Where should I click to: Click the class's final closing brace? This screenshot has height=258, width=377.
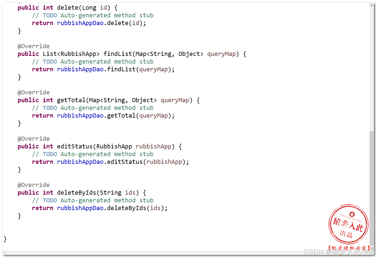click(x=5, y=239)
